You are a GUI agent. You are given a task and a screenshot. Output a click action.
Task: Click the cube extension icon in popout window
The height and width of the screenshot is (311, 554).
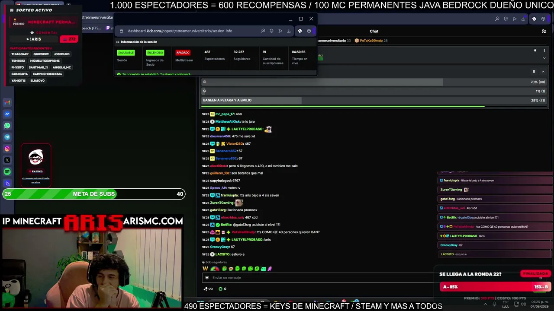pos(309,31)
